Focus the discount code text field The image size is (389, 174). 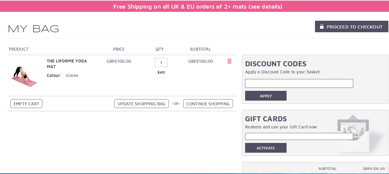(299, 83)
